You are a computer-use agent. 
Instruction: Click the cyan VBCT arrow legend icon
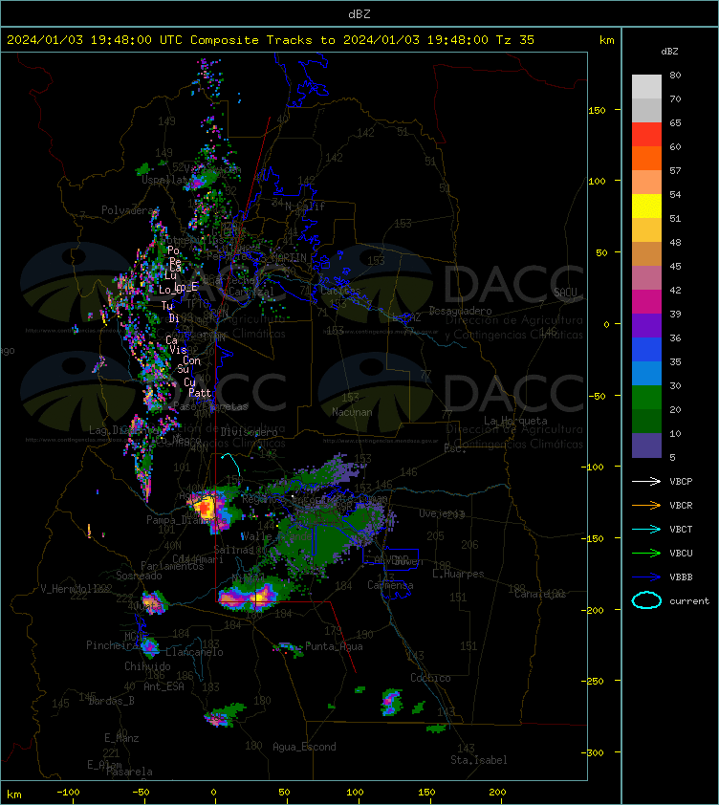coord(646,529)
